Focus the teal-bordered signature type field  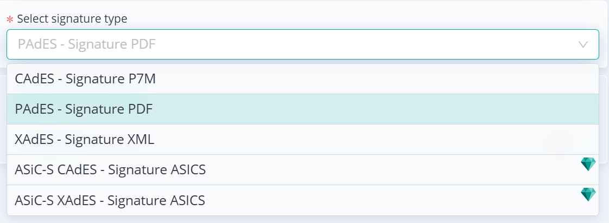[x=302, y=44]
